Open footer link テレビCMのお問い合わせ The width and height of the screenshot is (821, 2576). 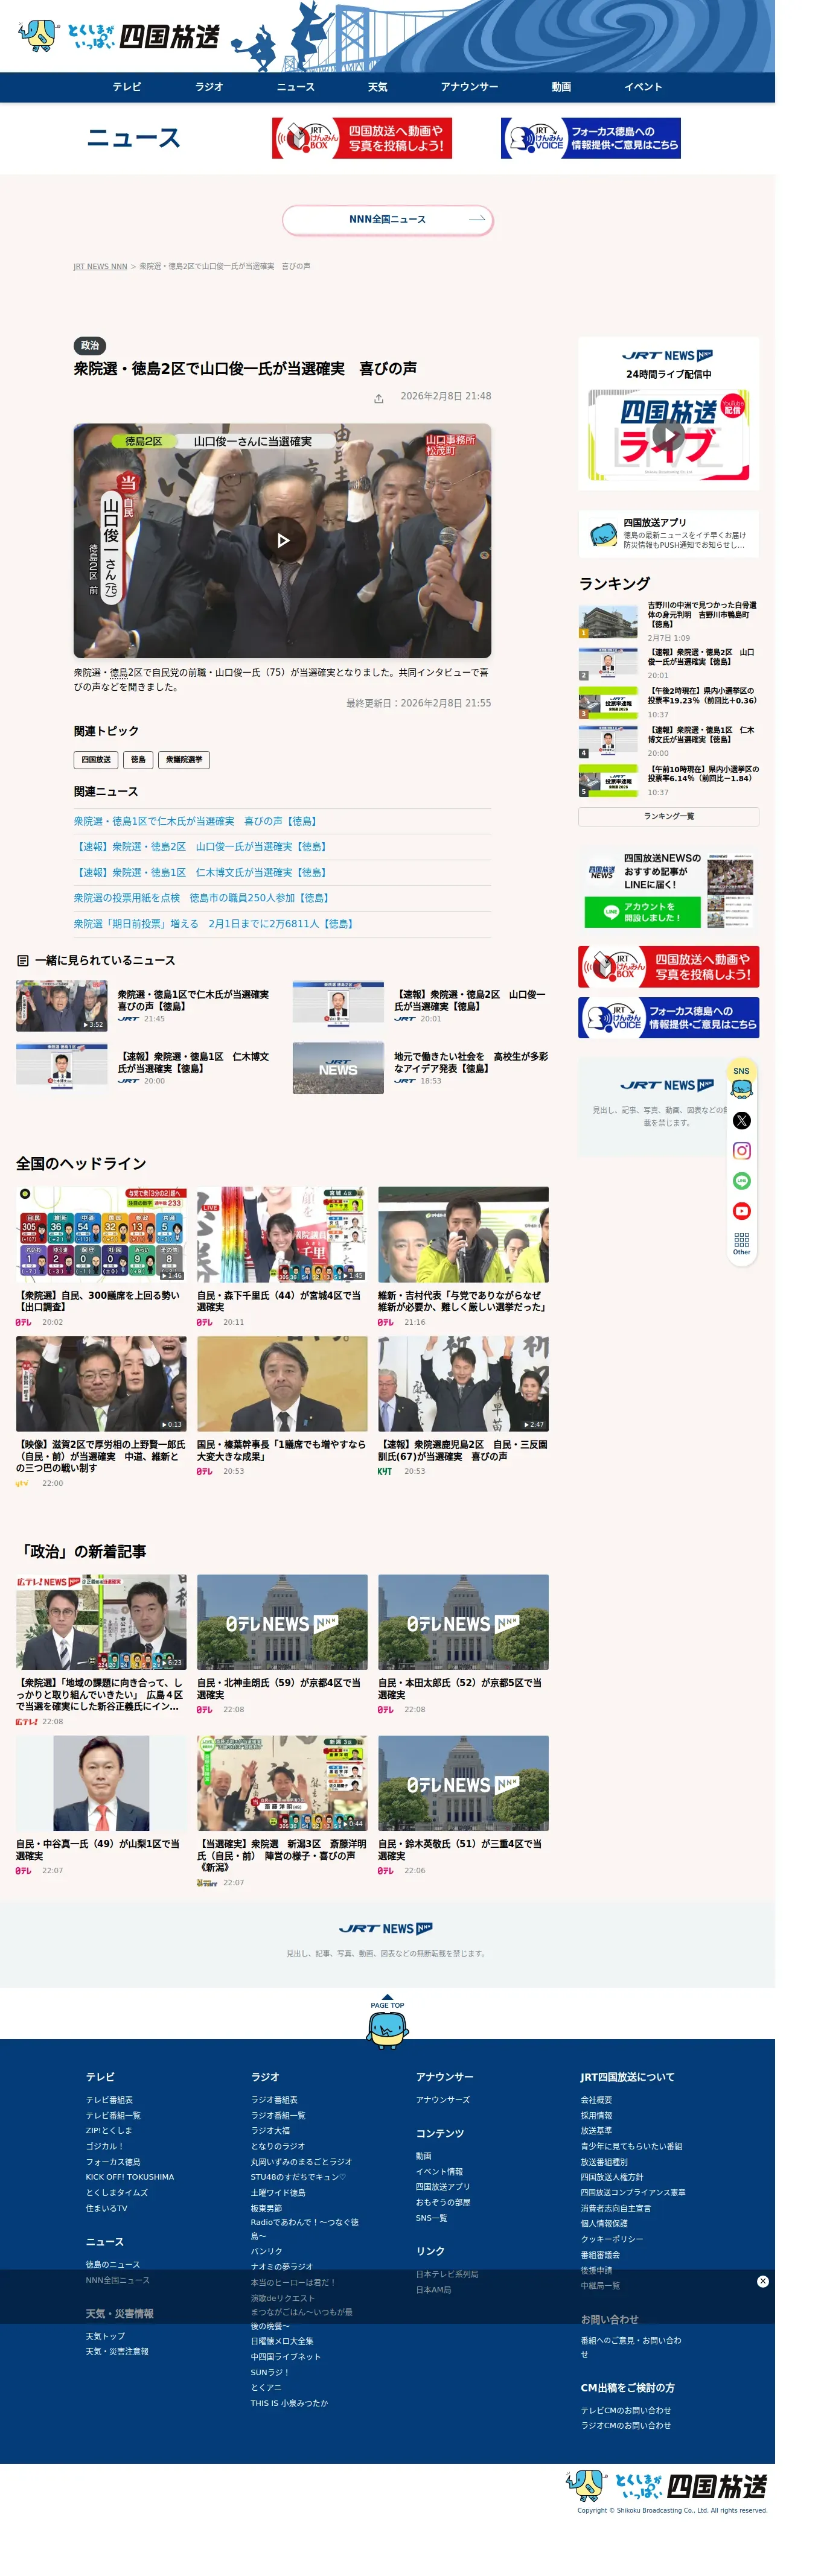[626, 2411]
